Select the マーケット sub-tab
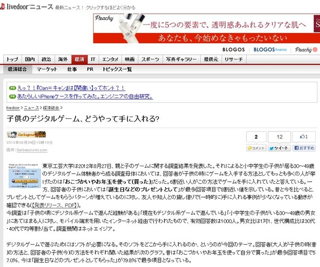 47,69
